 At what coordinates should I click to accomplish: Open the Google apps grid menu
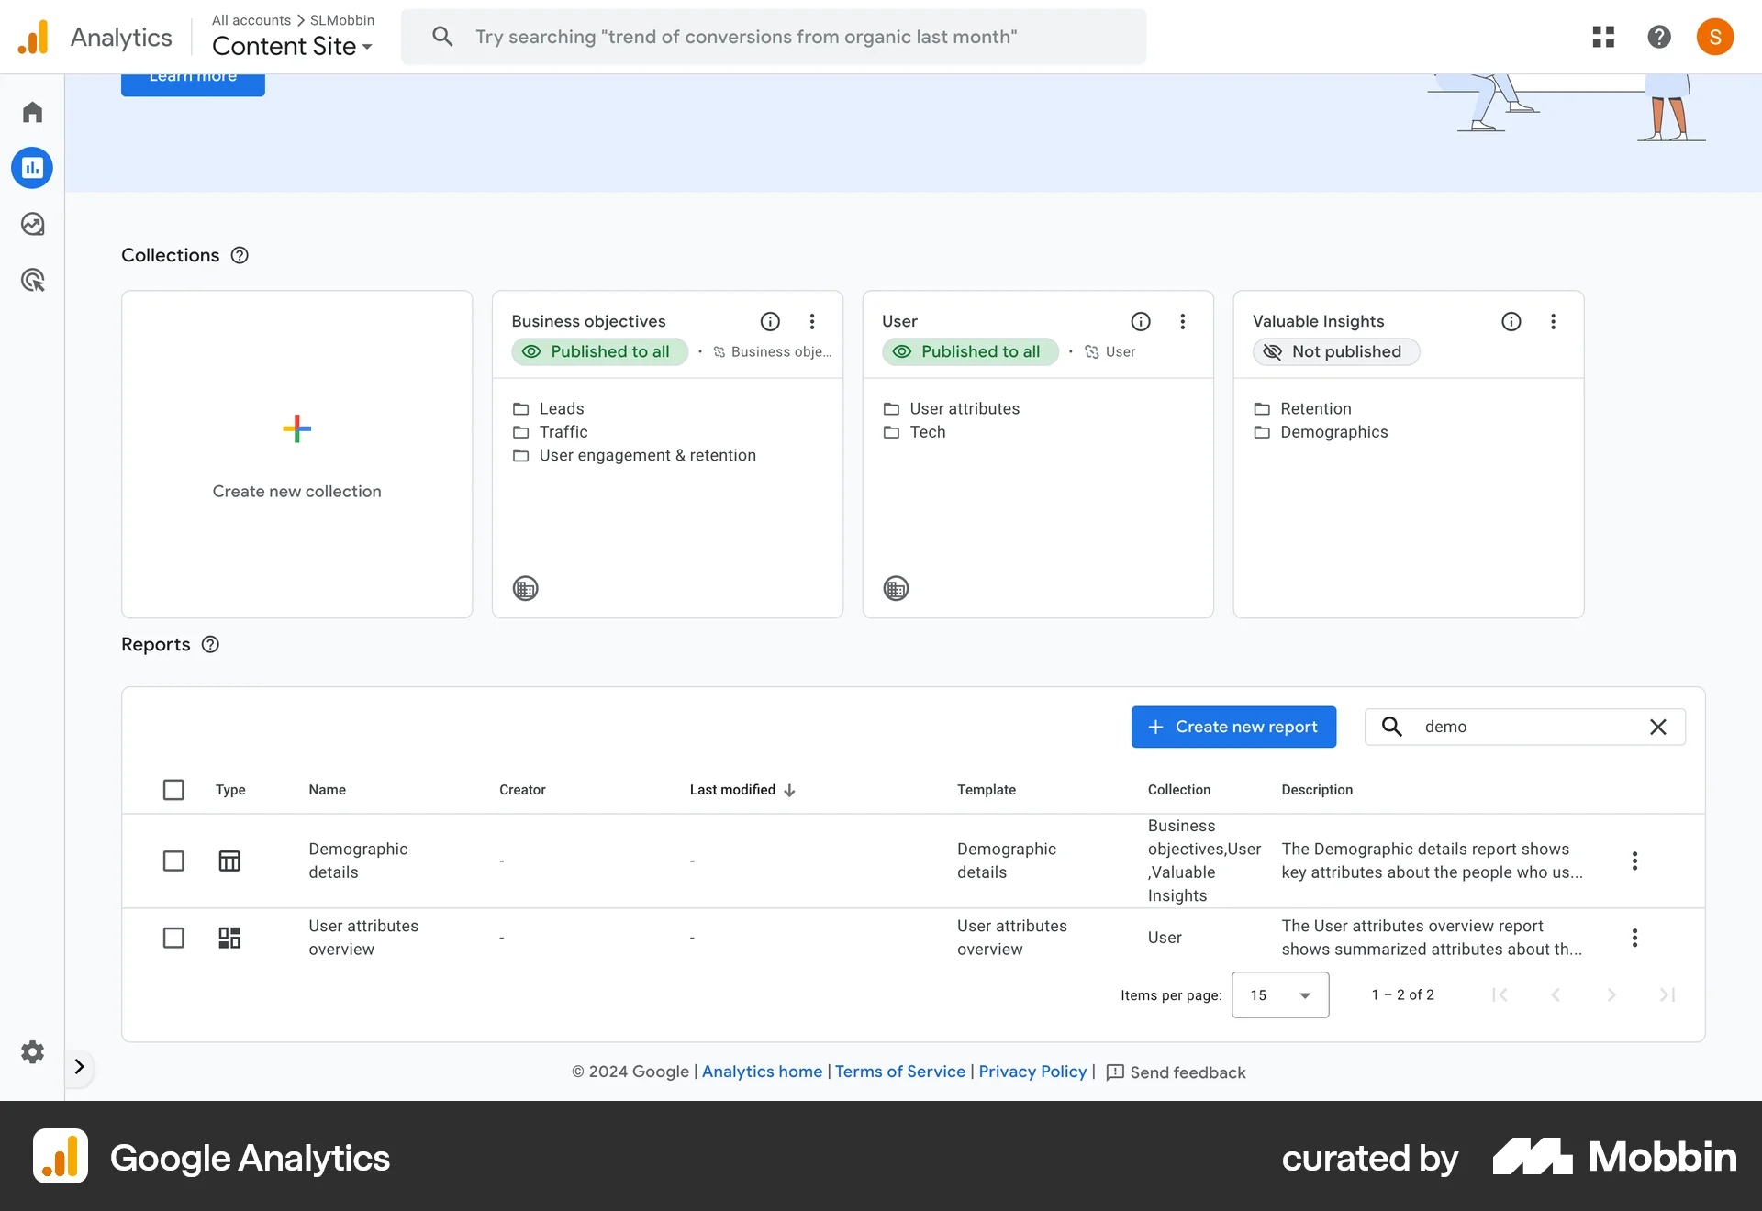(1603, 37)
